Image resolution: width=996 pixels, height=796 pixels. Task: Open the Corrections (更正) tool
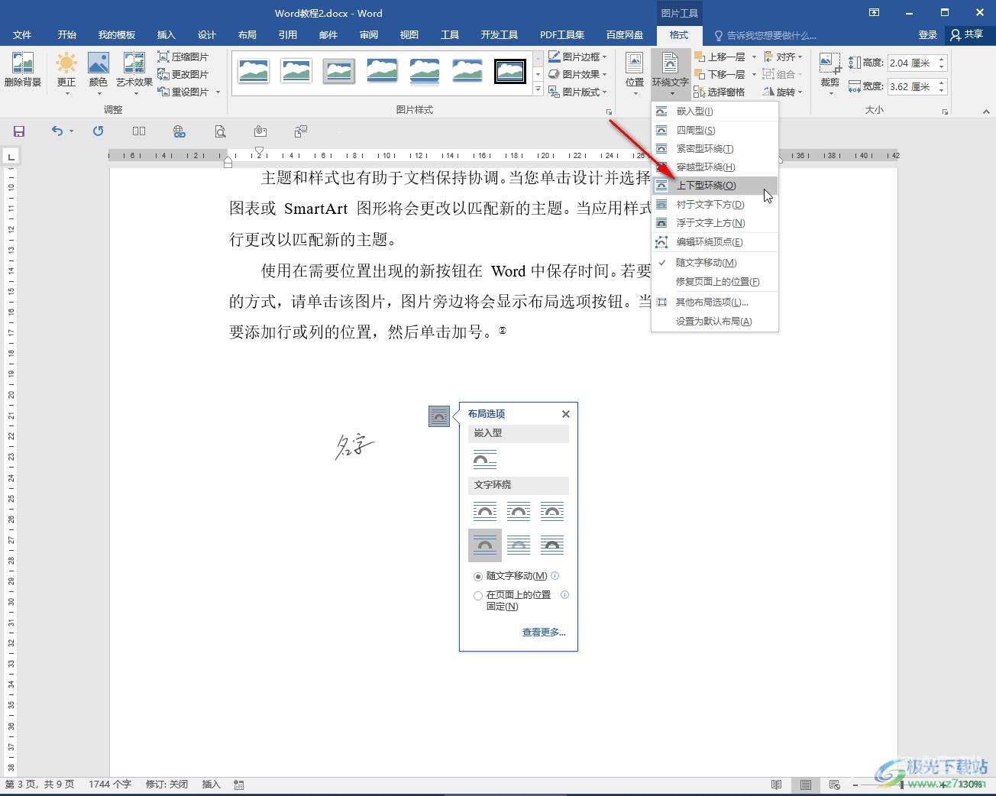click(66, 73)
